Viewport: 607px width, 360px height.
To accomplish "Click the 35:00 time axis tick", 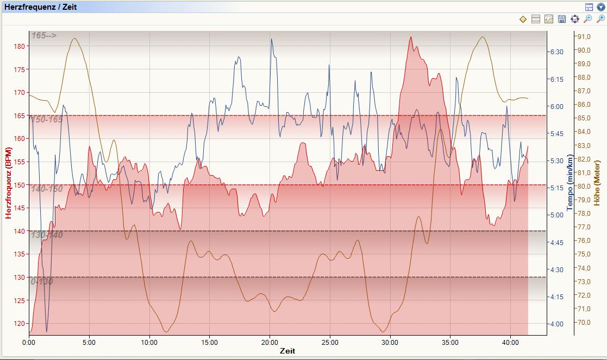I will click(450, 343).
